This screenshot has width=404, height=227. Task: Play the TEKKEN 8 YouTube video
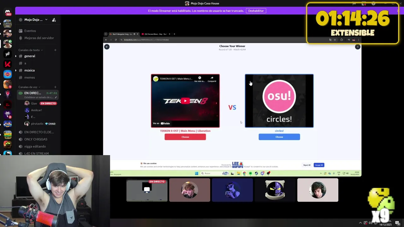pos(185,101)
